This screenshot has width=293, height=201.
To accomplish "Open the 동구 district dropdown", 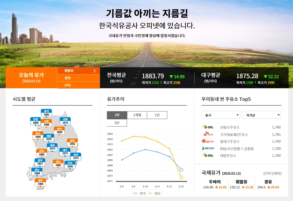I will [x=220, y=115].
